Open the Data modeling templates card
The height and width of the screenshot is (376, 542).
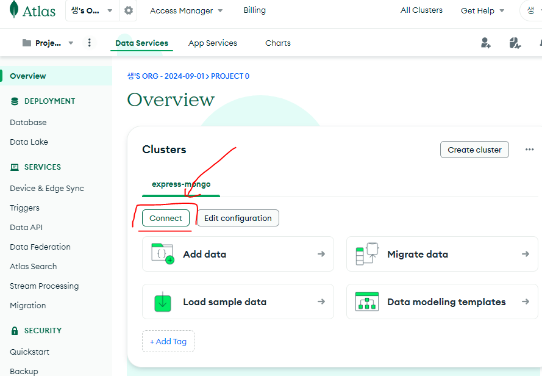[x=442, y=302]
